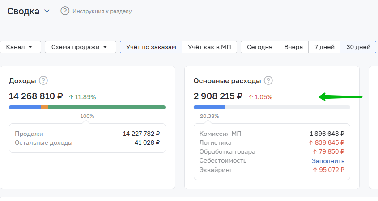This screenshot has width=378, height=201.
Task: Click the green segment of income bar
Action: click(x=106, y=107)
